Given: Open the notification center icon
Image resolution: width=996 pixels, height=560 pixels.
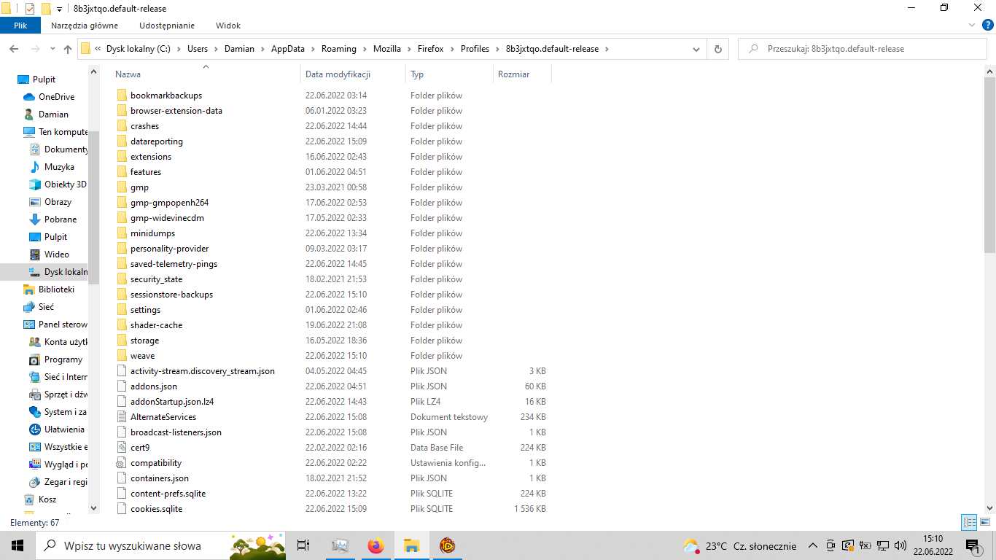Looking at the screenshot, I should [x=973, y=545].
